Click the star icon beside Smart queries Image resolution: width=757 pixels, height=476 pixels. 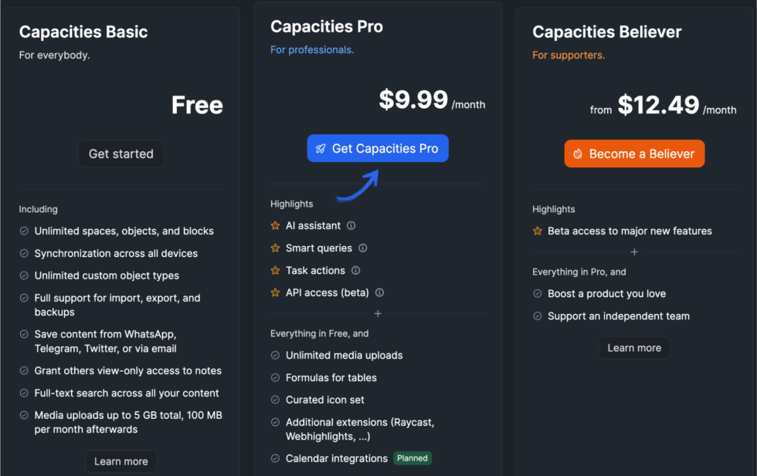(275, 248)
